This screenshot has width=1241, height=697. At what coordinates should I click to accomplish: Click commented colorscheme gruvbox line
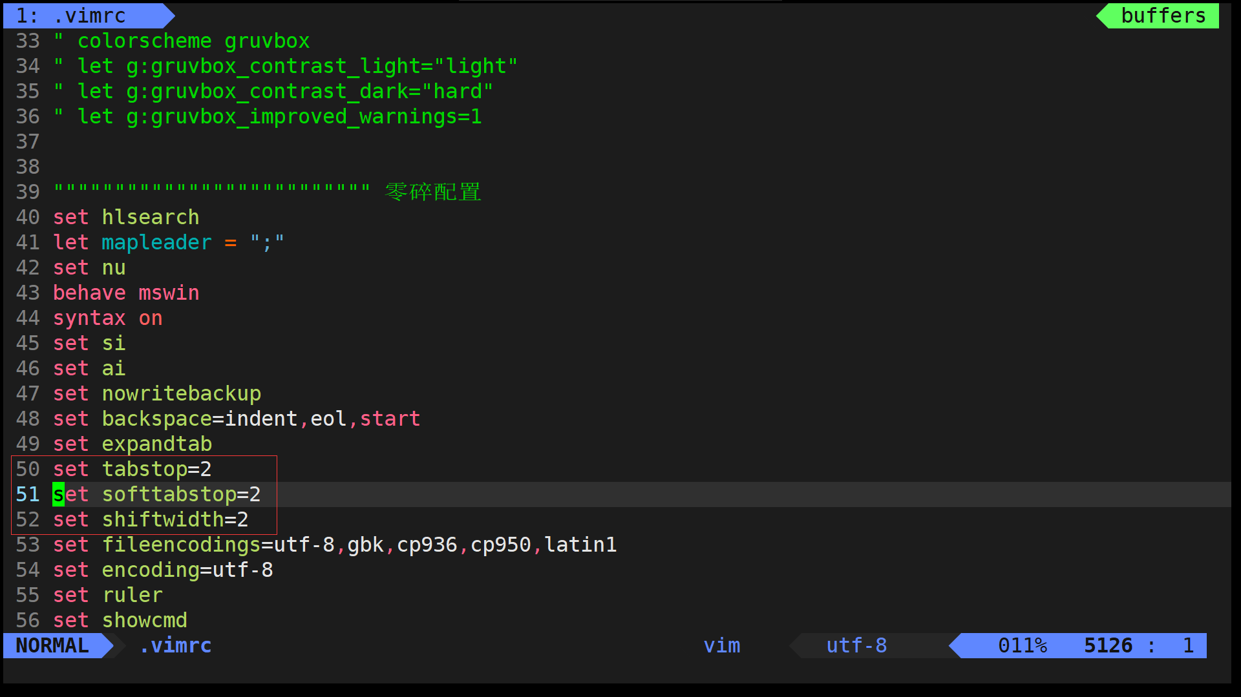point(182,41)
